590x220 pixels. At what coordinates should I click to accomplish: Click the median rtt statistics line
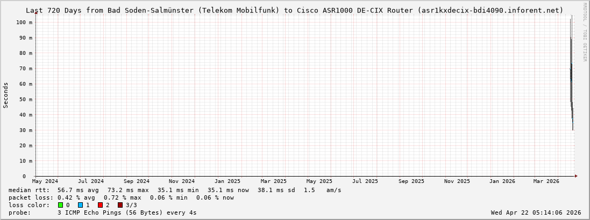click(175, 190)
